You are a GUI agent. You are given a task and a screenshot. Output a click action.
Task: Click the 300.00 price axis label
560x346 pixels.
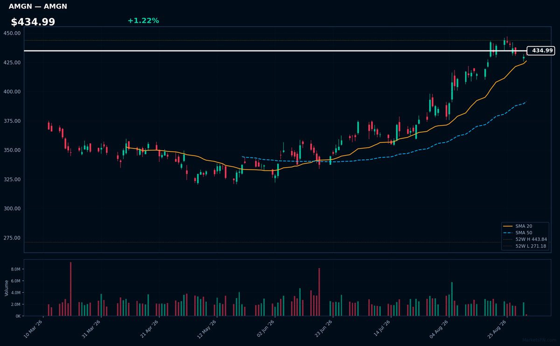pos(12,209)
